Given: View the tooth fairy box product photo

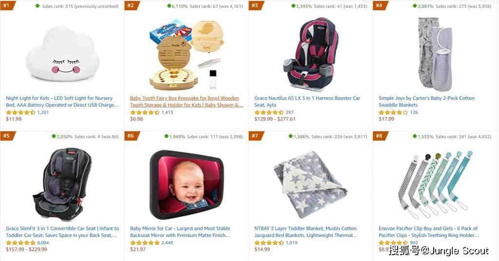Looking at the screenshot, I should pos(187,54).
